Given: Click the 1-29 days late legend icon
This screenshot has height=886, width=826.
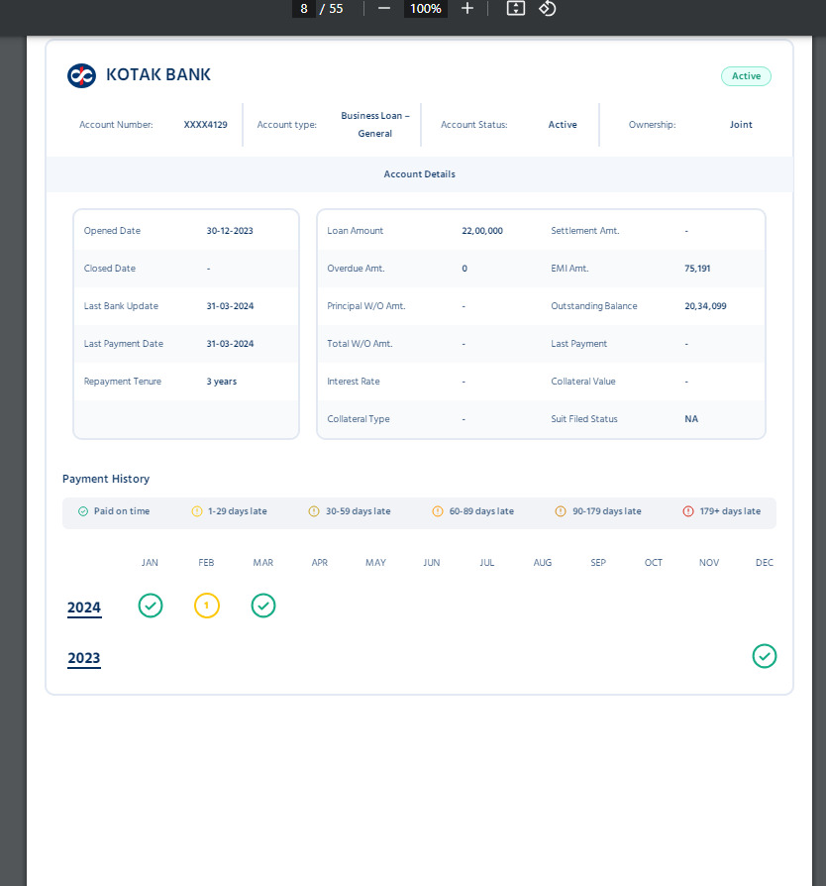Looking at the screenshot, I should point(196,511).
